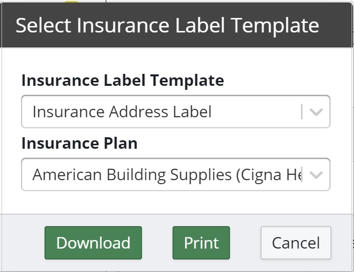This screenshot has width=354, height=272.
Task: Expand the Insurance Plan chevron arrow
Action: pyautogui.click(x=316, y=175)
